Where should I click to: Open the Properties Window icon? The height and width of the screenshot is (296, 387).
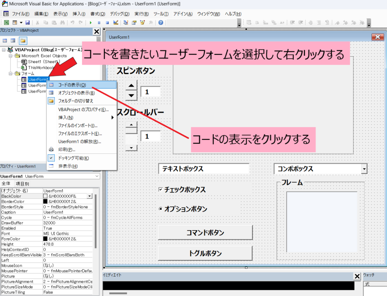(x=134, y=22)
